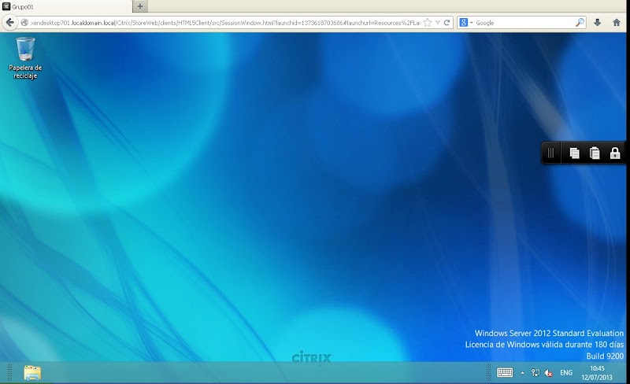Click the Citrix toolbar lock icon

615,153
